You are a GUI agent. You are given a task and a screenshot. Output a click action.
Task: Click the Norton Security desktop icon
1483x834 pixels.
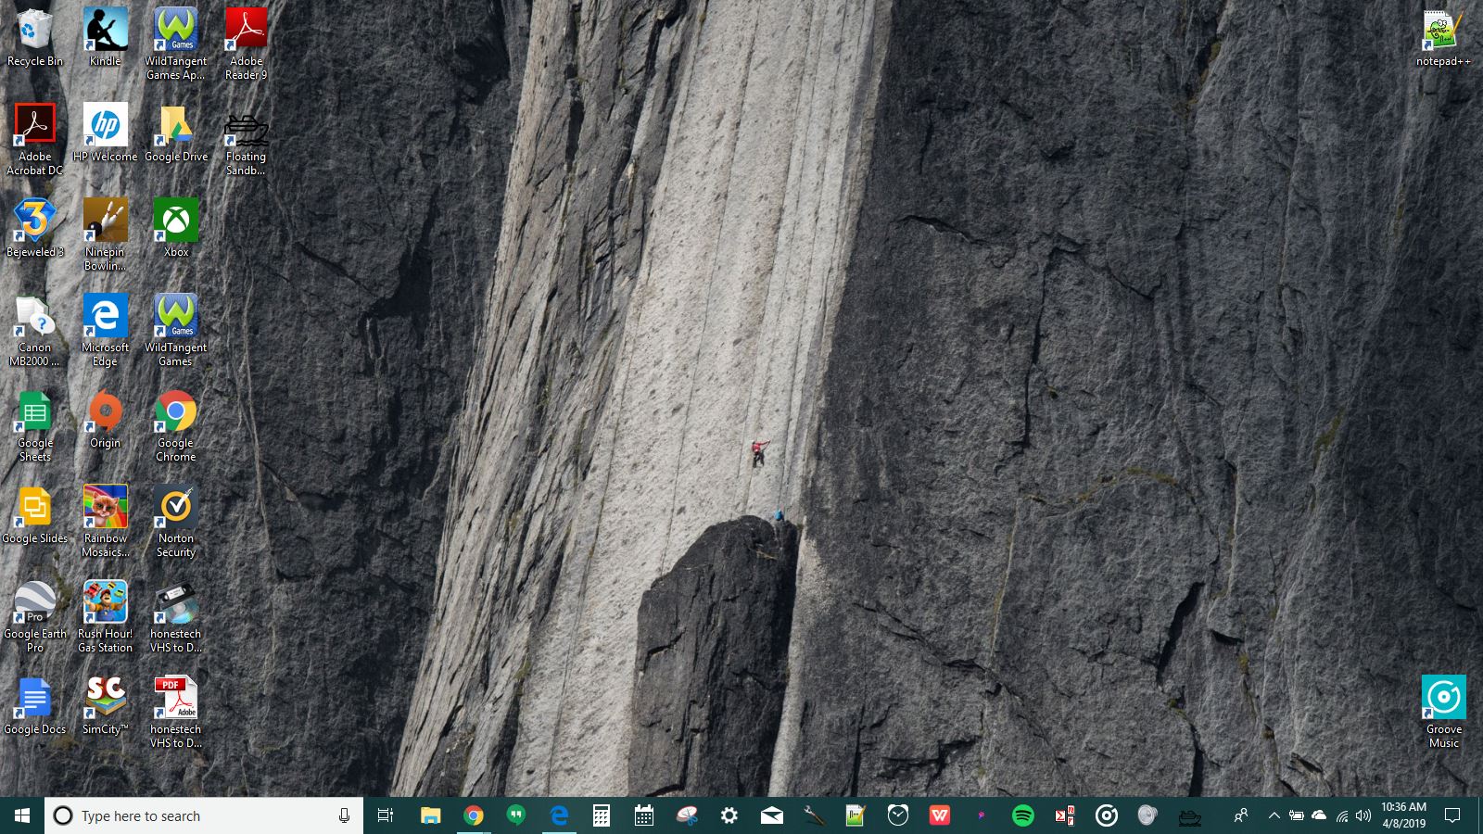click(175, 521)
